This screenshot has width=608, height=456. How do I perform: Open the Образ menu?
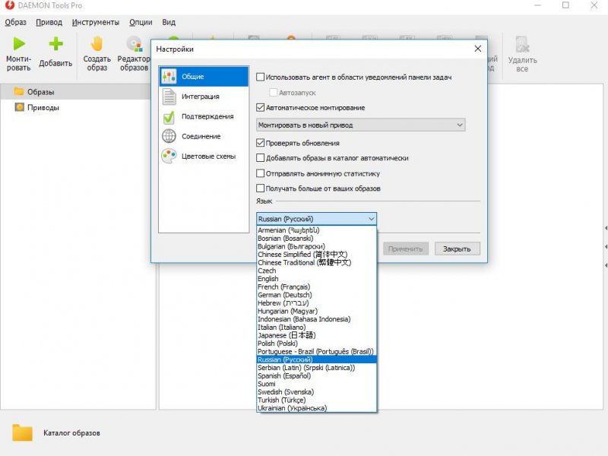click(15, 22)
